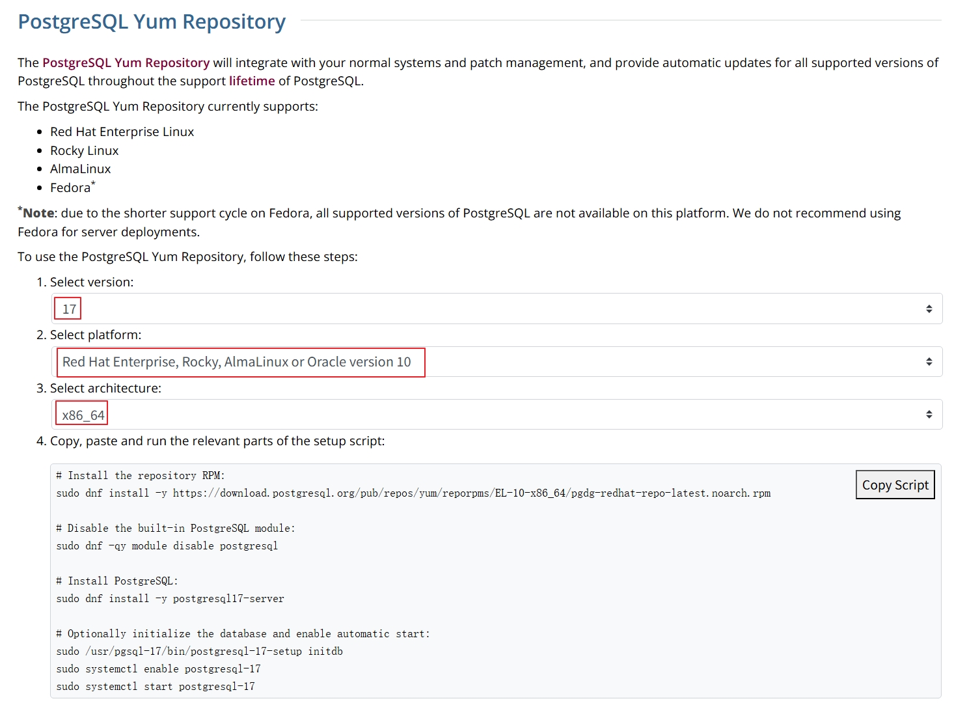This screenshot has height=716, width=967.
Task: Click the Red Hat Enterprise Linux list item
Action: (122, 131)
